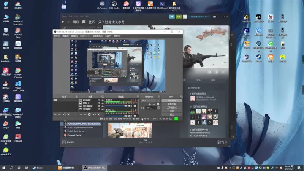Viewport: 304px width, 171px height.
Task: Go back in Steam navigation
Action: click(x=63, y=22)
